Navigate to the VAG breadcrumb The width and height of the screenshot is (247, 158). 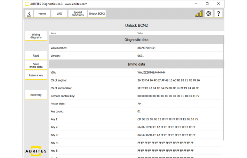[59, 14]
